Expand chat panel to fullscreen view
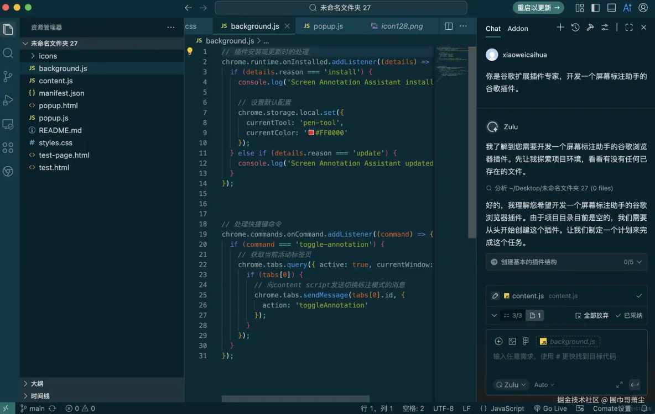 click(x=630, y=28)
